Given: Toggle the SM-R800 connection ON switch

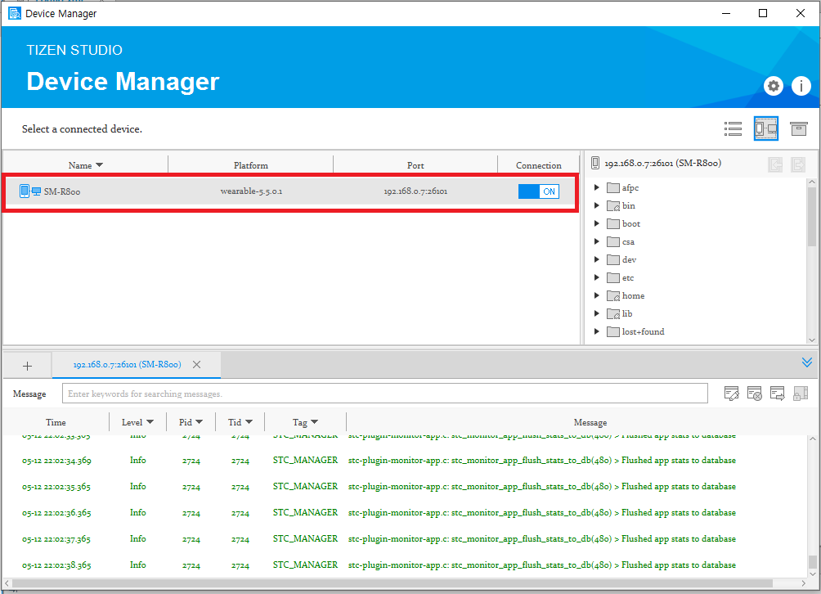Looking at the screenshot, I should (x=539, y=191).
